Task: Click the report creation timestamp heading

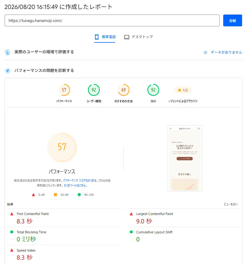Action: [x=58, y=7]
